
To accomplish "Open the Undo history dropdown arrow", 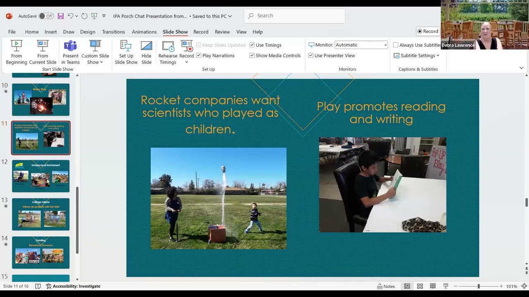I will click(x=76, y=16).
